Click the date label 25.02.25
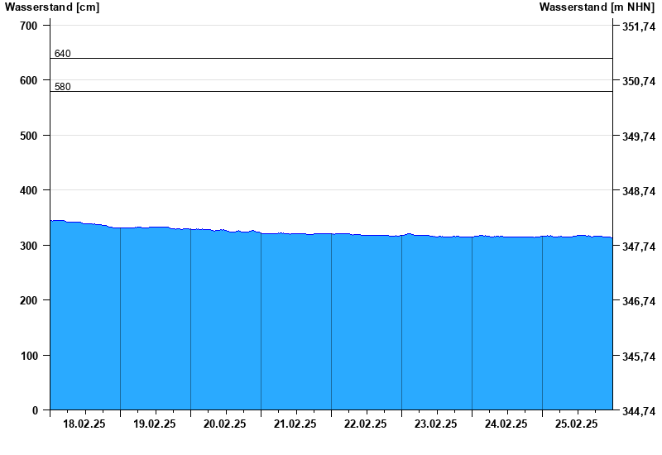Image resolution: width=662 pixels, height=455 pixels. 576,424
